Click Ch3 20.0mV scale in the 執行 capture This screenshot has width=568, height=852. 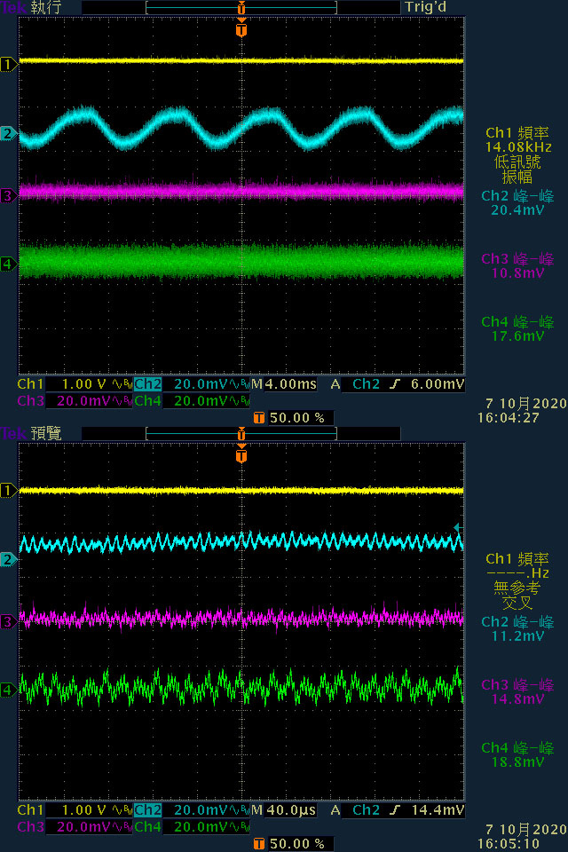(75, 401)
